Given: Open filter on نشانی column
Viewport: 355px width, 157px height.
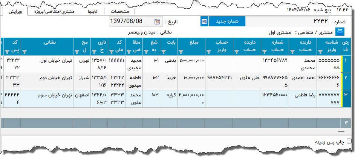Looking at the screenshot, I should (24, 52).
